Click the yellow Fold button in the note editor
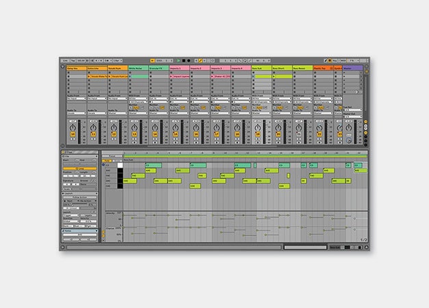The width and height of the screenshot is (429, 308). click(x=107, y=161)
